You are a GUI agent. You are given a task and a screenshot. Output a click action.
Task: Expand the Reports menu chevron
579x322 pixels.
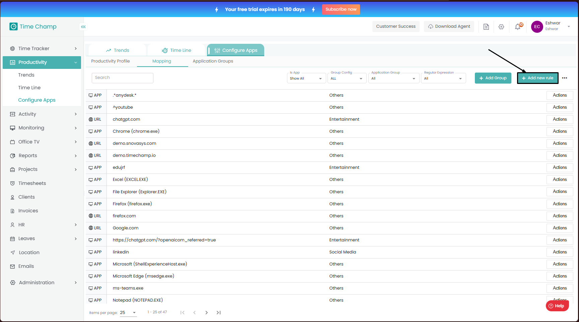click(76, 155)
